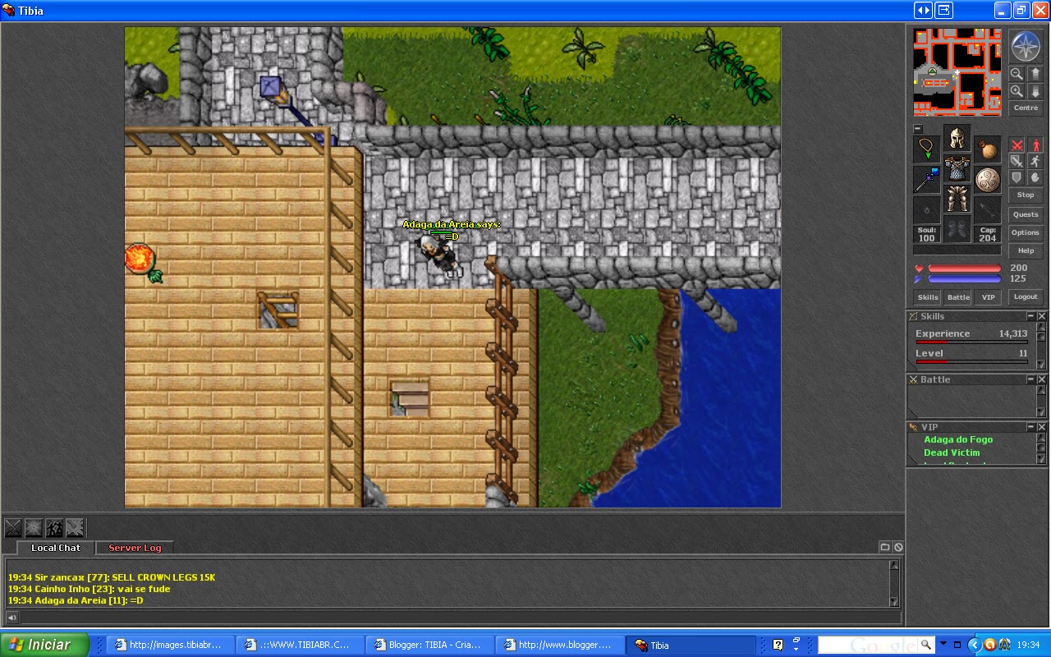Click the Google toolbar search field
The image size is (1051, 657).
(x=870, y=645)
